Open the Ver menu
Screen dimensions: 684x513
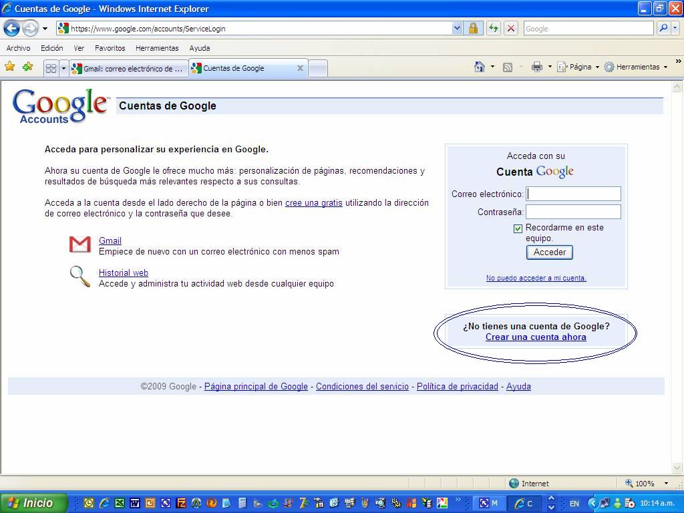[x=79, y=48]
